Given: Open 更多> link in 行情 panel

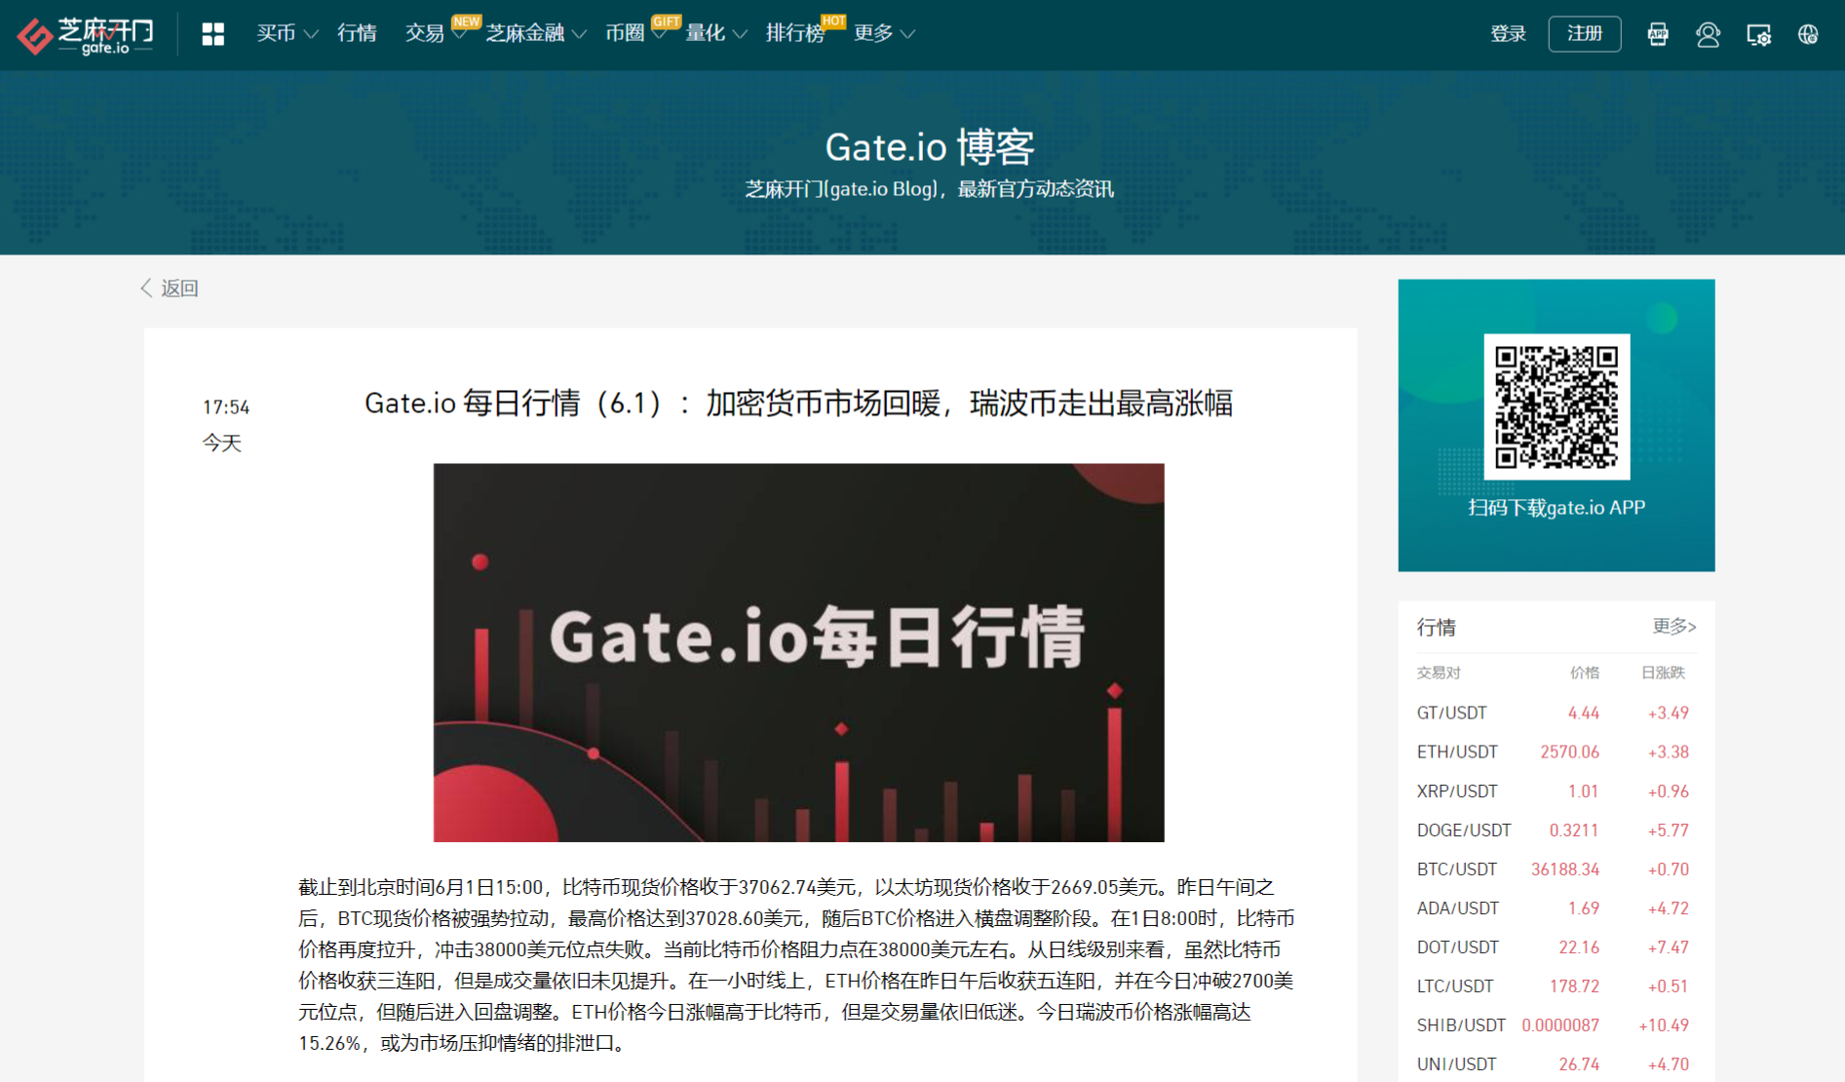Looking at the screenshot, I should pyautogui.click(x=1673, y=626).
